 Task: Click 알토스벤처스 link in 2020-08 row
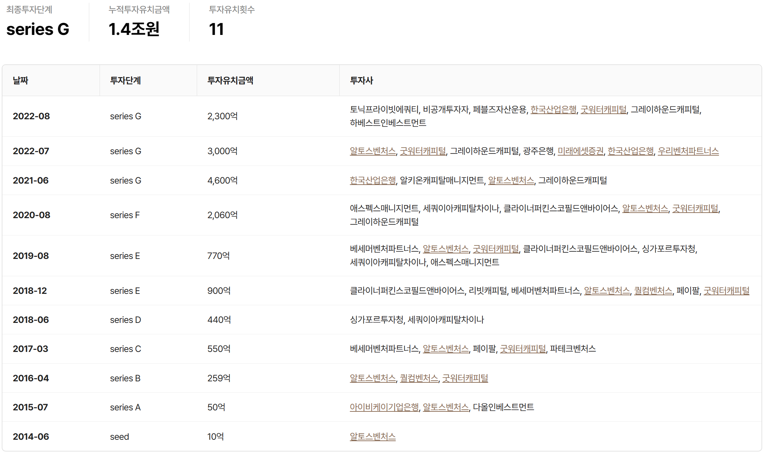coord(645,208)
